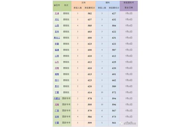The height and width of the screenshot is (127, 191).
Task: Select 广西's 理科 minimum score 567
Action: click(114, 111)
